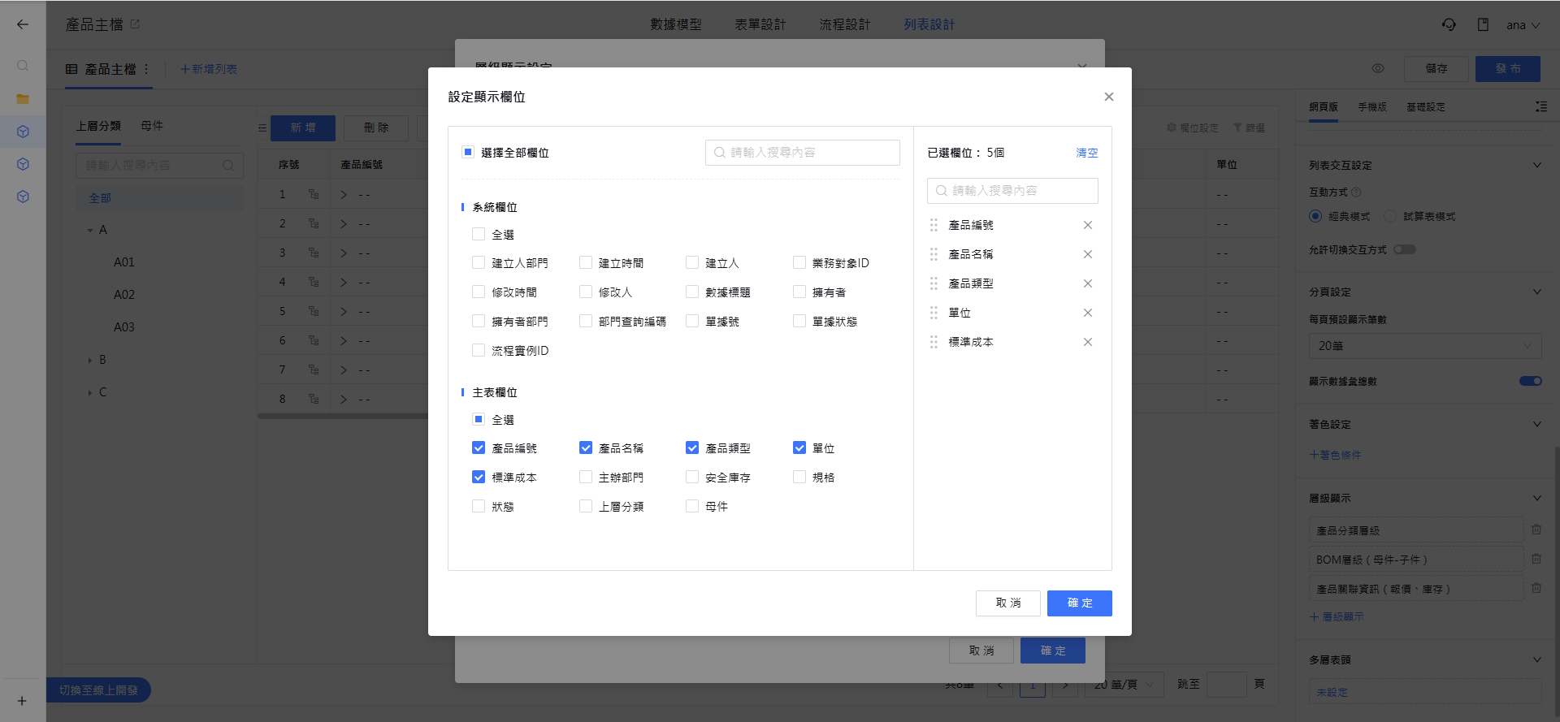Check the 流程實例ID field
This screenshot has width=1560, height=722.
(479, 350)
